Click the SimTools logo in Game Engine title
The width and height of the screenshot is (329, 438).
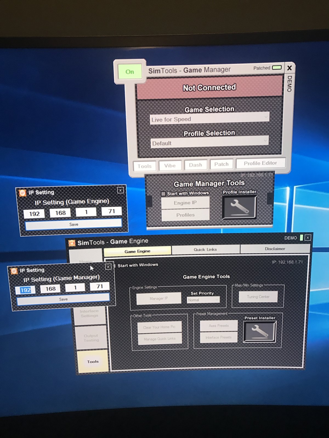pyautogui.click(x=72, y=243)
